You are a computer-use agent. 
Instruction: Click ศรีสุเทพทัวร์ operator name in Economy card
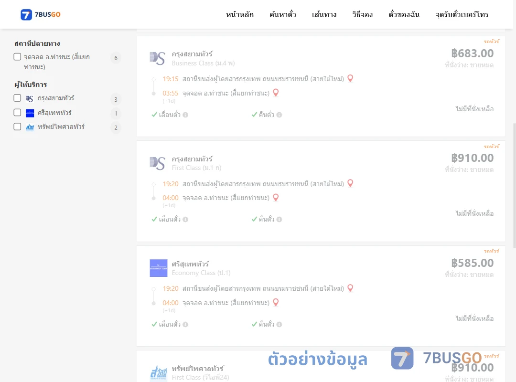(191, 264)
